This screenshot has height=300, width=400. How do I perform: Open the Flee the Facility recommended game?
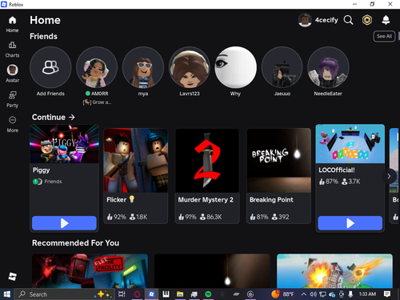point(90,271)
